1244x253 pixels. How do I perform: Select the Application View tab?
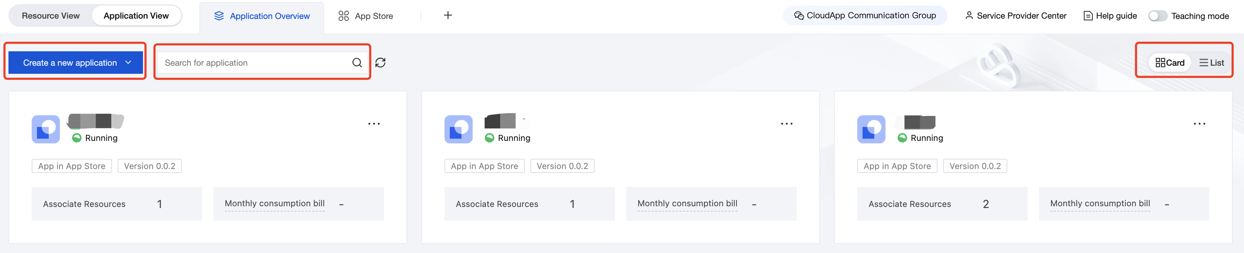(x=136, y=16)
